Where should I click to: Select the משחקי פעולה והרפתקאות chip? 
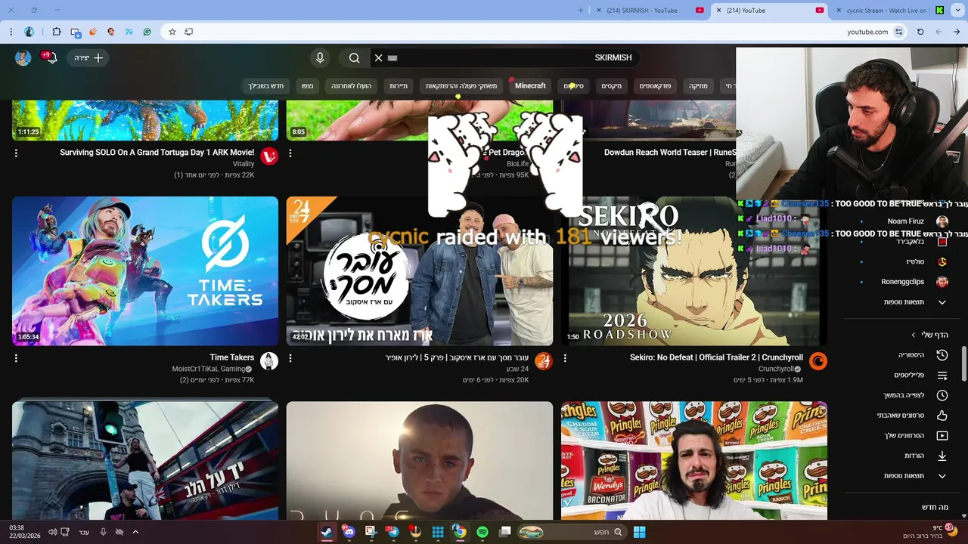tap(461, 86)
